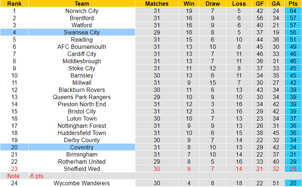
Task: Open Queens Park Rangers team link
Action: click(x=82, y=97)
